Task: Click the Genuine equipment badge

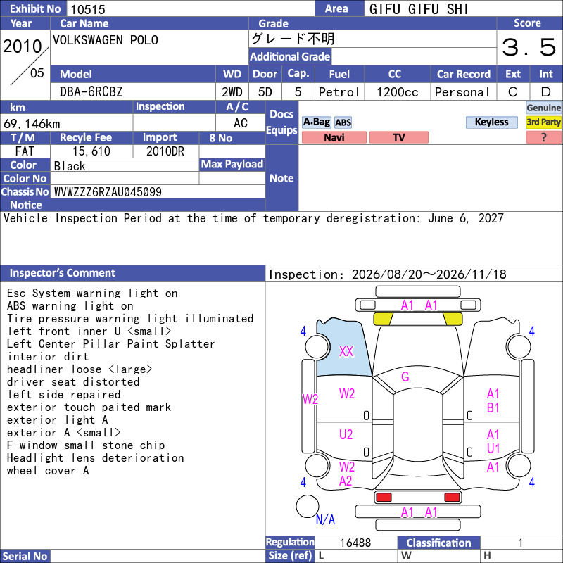Action: (x=543, y=108)
